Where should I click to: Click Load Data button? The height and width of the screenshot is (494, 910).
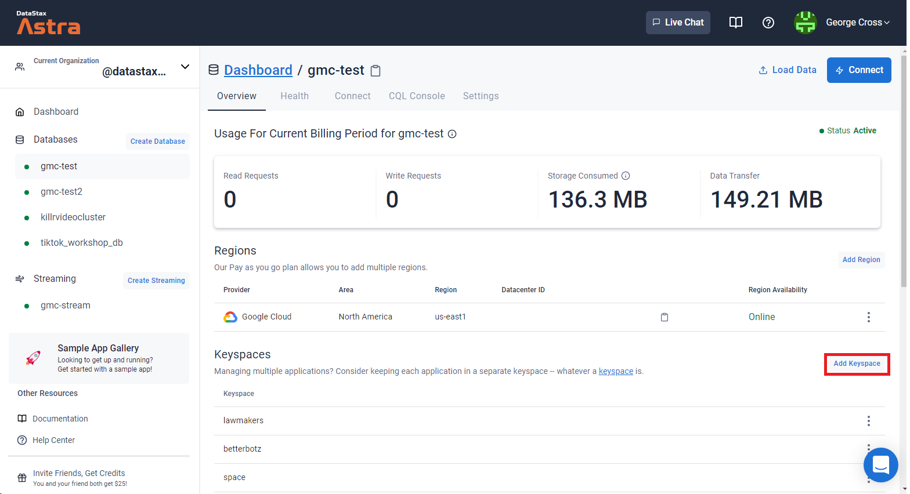[788, 70]
